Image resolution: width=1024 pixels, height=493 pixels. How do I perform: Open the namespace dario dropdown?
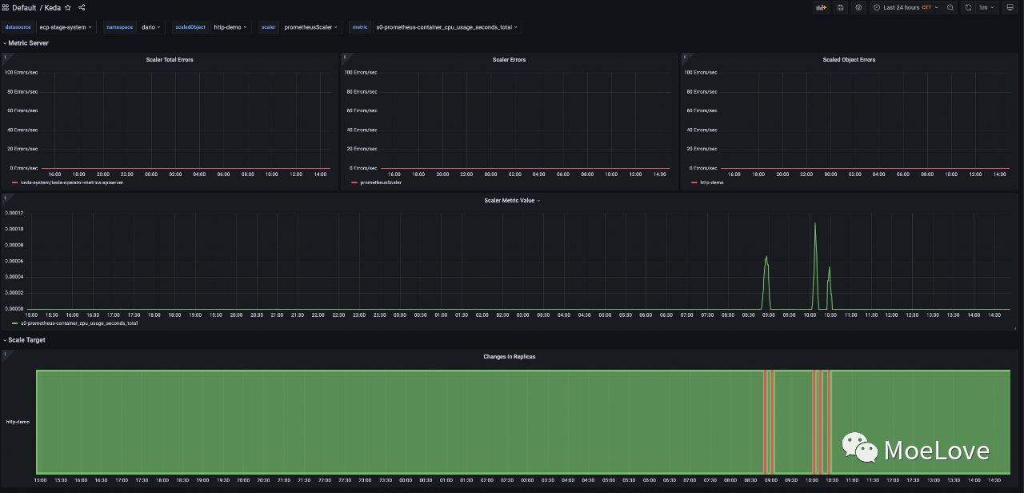point(150,27)
